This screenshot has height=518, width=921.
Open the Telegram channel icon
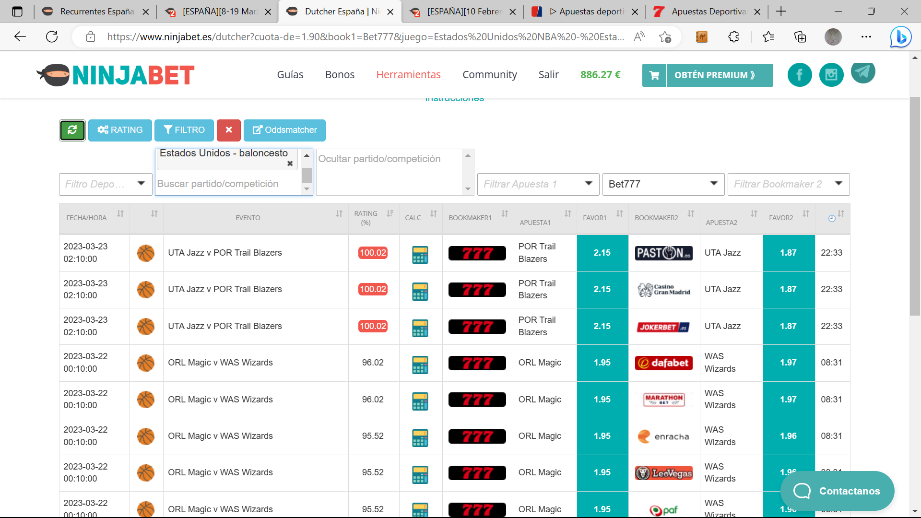[862, 72]
